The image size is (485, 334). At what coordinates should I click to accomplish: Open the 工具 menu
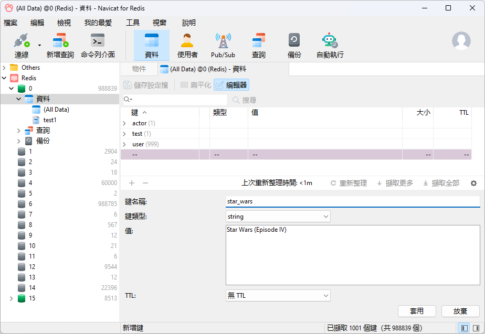pos(133,23)
